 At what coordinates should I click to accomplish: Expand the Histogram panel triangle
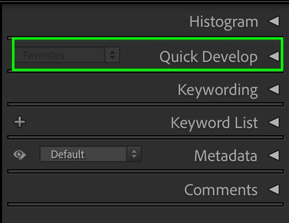click(274, 21)
